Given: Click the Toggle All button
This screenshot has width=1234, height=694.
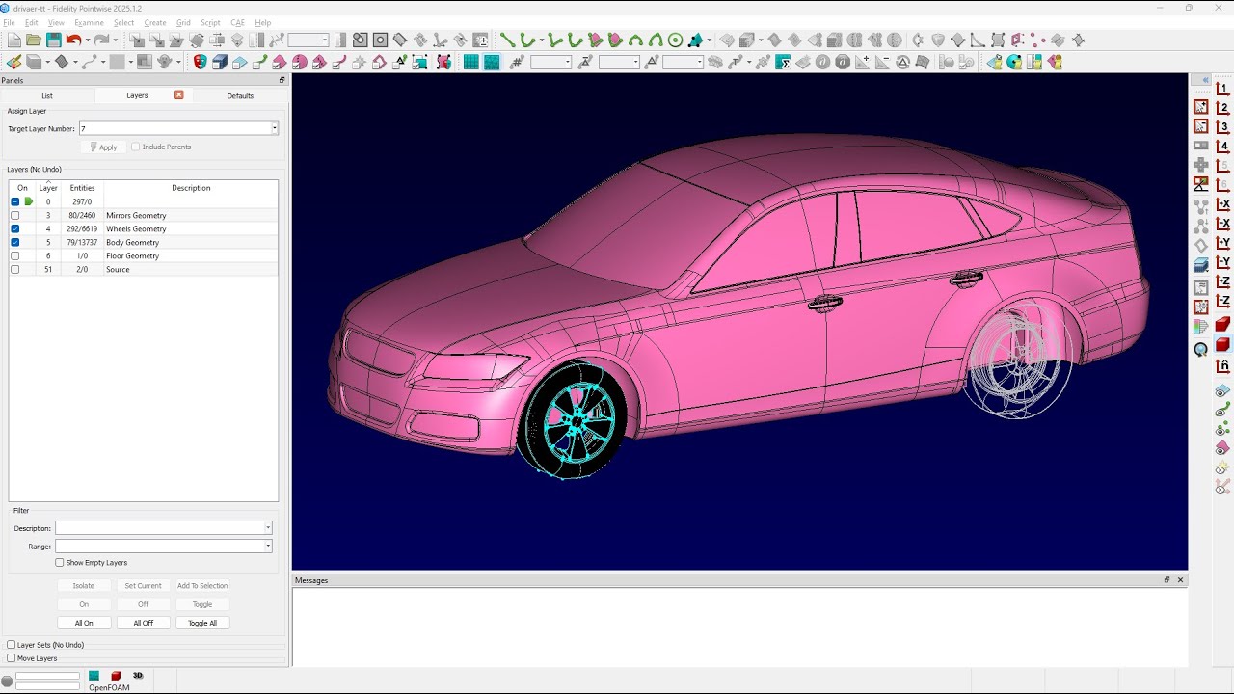Looking at the screenshot, I should tap(202, 623).
